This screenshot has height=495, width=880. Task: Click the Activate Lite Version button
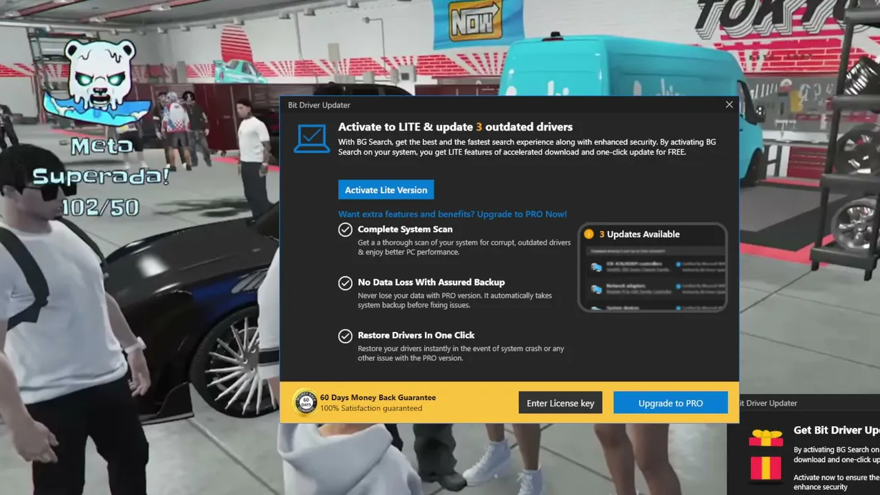click(386, 190)
